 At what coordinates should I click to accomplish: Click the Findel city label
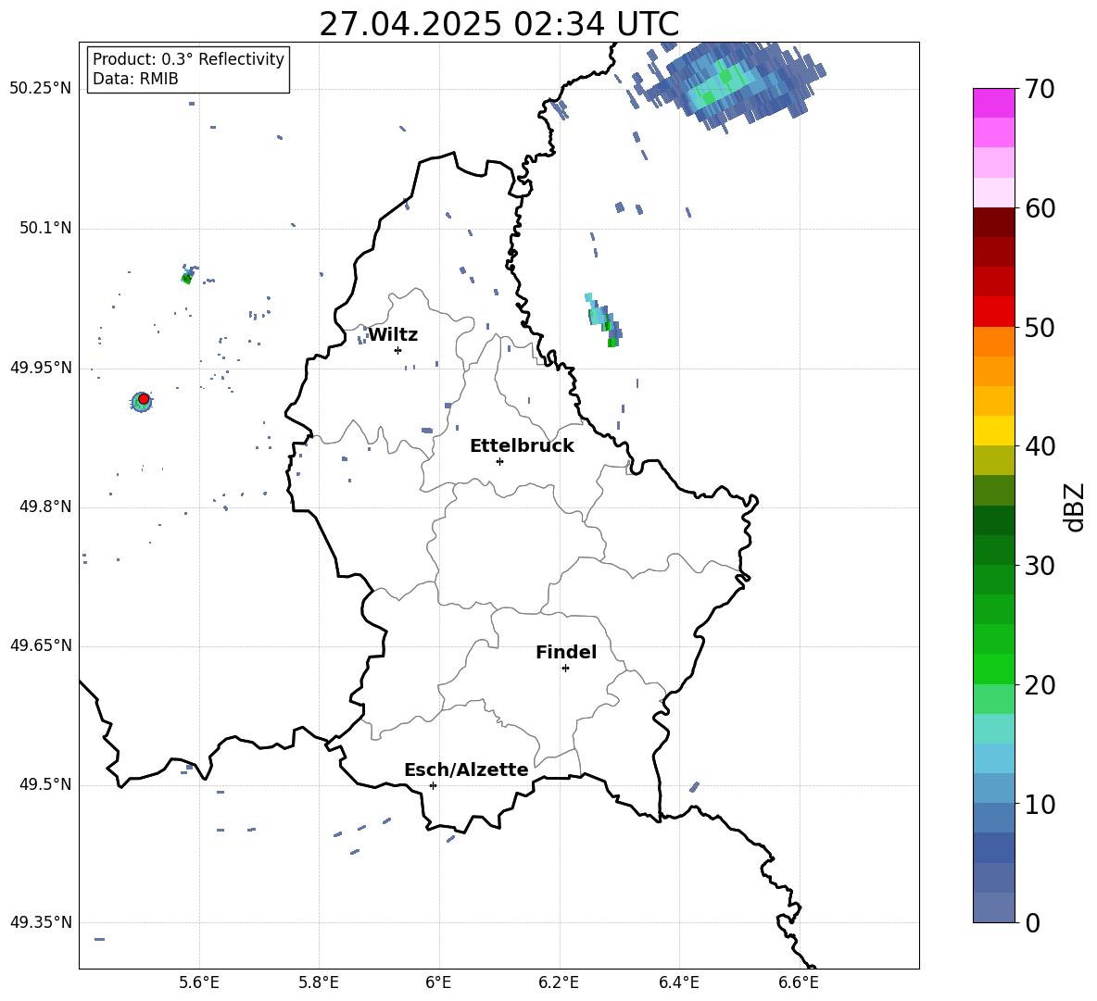tap(566, 652)
